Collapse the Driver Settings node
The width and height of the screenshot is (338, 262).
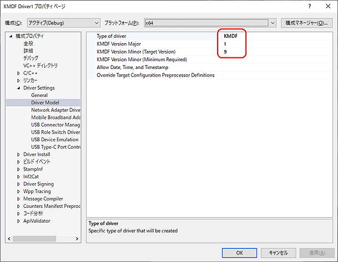click(19, 88)
